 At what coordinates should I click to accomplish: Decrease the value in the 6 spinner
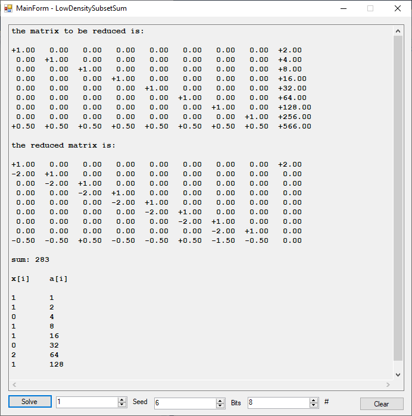click(220, 405)
